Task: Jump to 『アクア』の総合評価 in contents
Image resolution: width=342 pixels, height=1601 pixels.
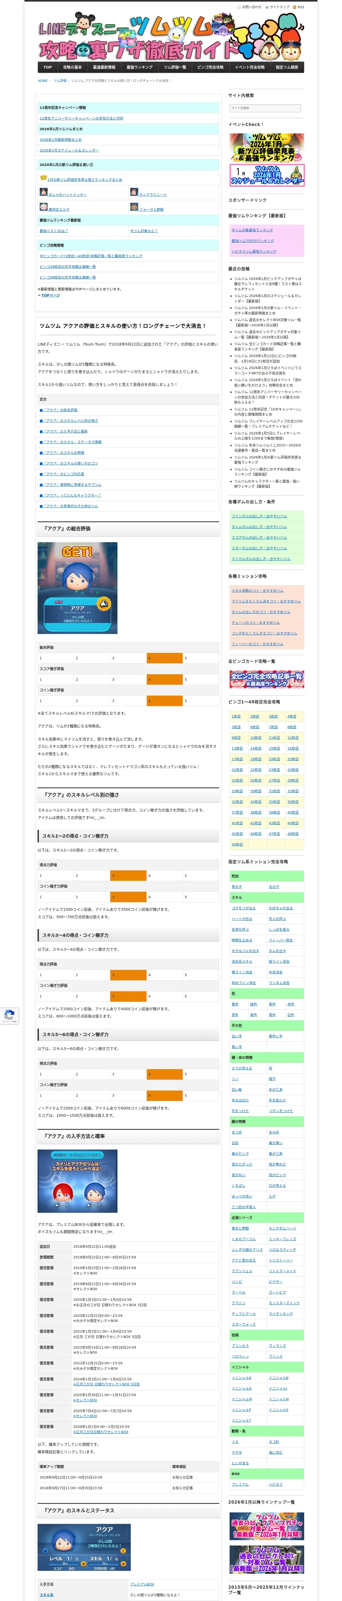Action: [59, 410]
